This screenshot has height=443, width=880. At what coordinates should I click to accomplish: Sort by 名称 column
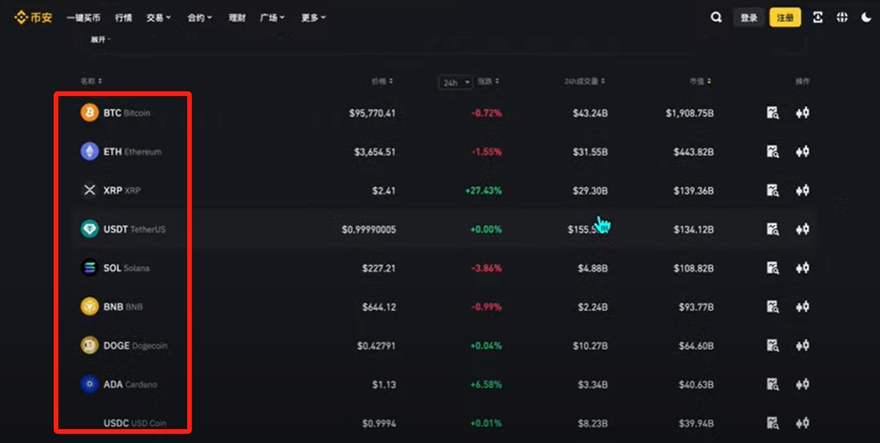pyautogui.click(x=91, y=81)
